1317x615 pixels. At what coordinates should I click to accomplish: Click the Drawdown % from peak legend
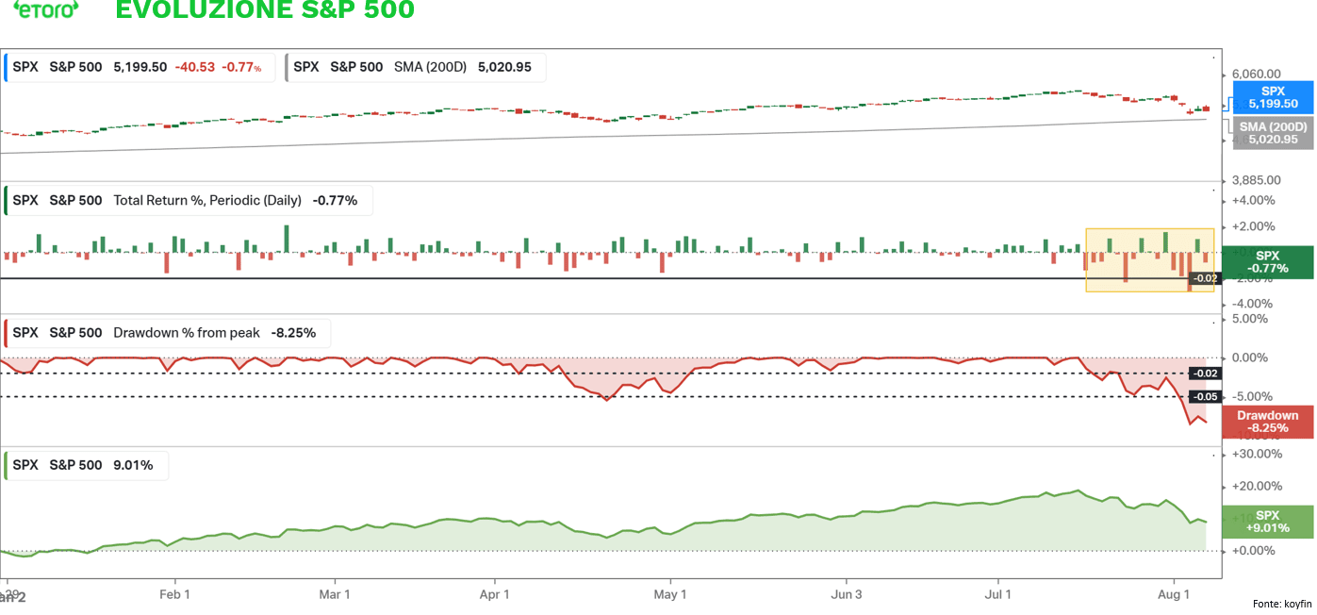167,333
